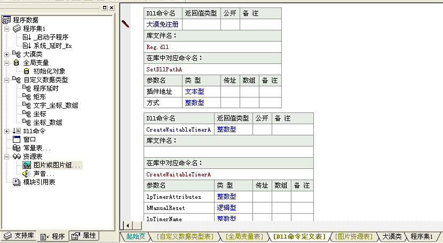The height and width of the screenshot is (243, 443).
Task: Expand the Dll命令 tree node
Action: click(6, 131)
